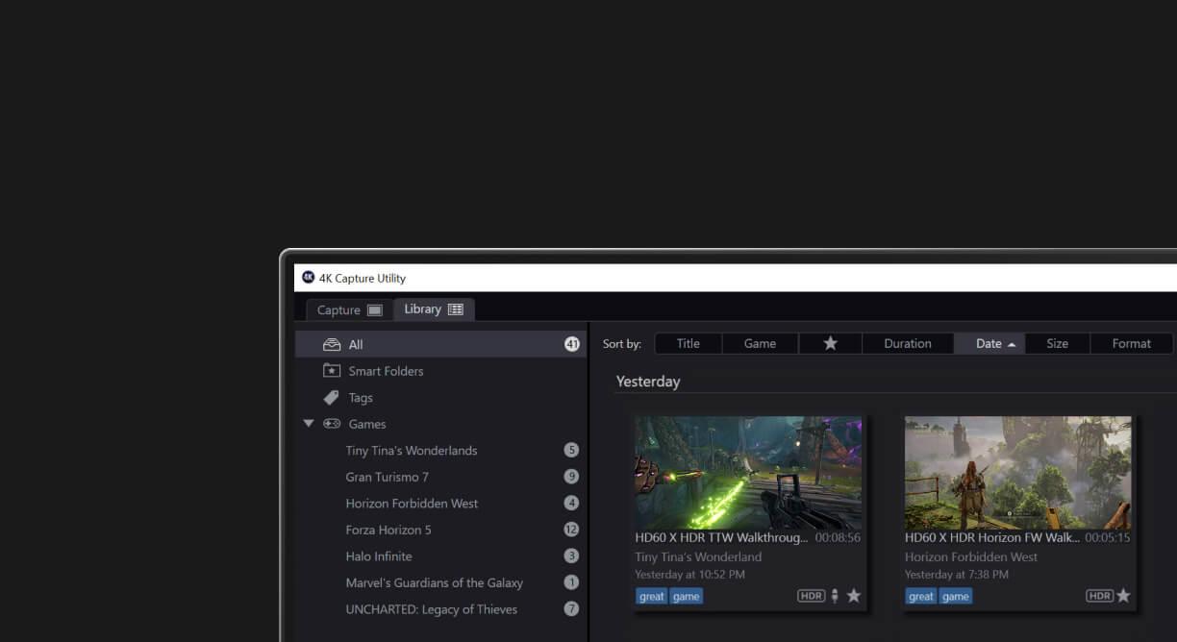Click the Games controller icon
The width and height of the screenshot is (1177, 642).
click(332, 424)
